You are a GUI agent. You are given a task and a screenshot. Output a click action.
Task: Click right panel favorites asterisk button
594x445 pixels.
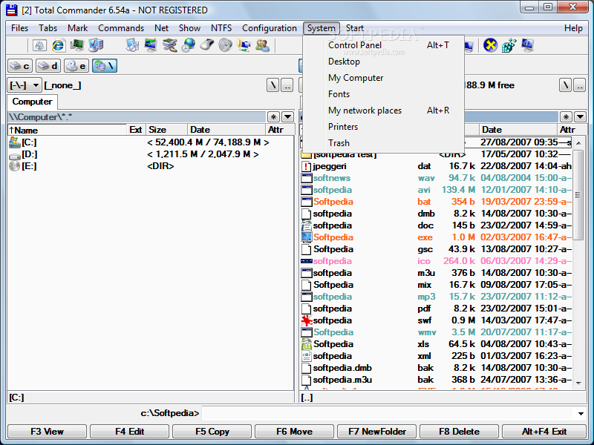(x=566, y=117)
